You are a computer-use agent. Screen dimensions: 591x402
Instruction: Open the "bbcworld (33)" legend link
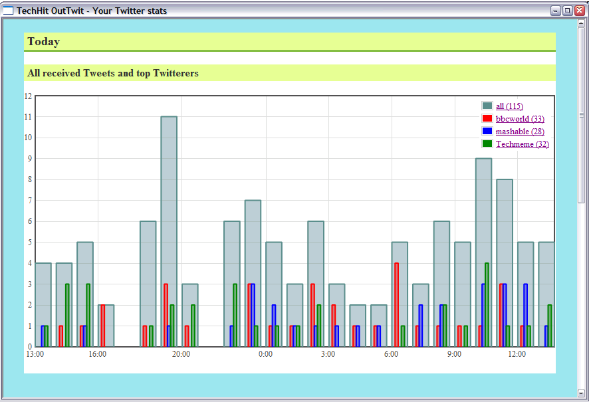(x=520, y=119)
